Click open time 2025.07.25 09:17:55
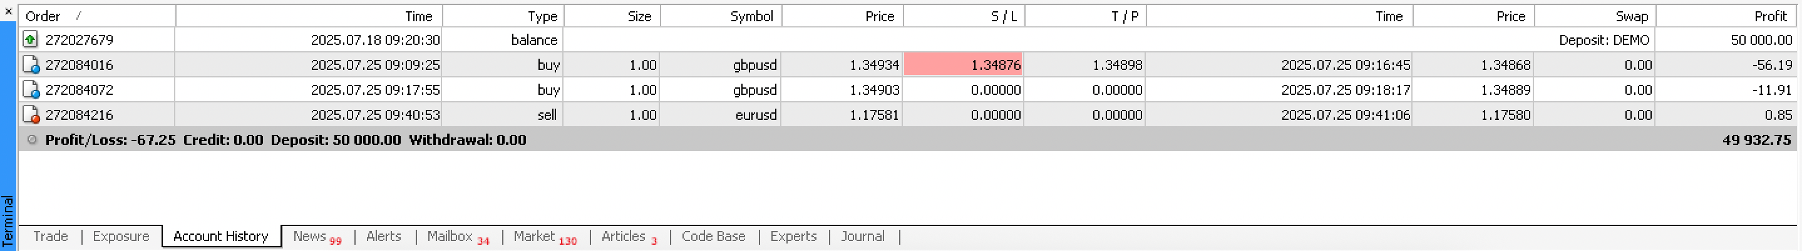Screen dimensions: 1802x251 [375, 90]
